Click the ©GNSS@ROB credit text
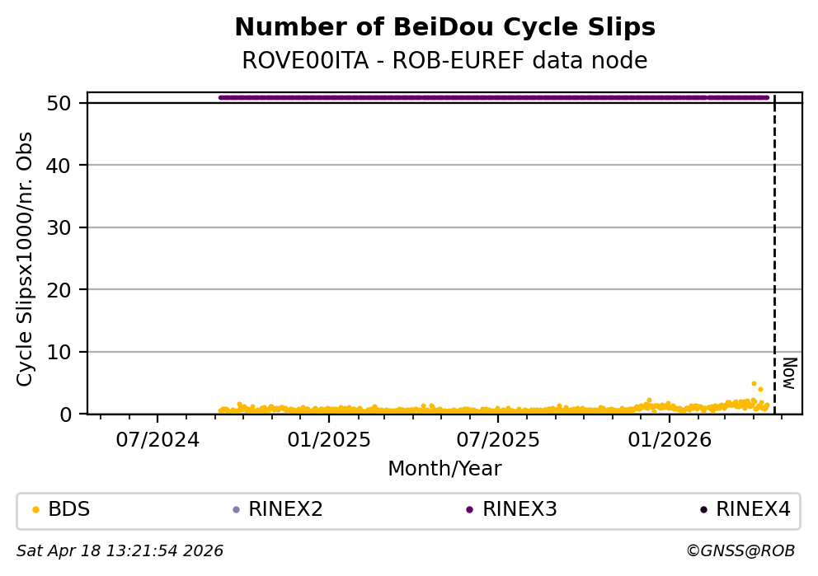 pyautogui.click(x=740, y=551)
